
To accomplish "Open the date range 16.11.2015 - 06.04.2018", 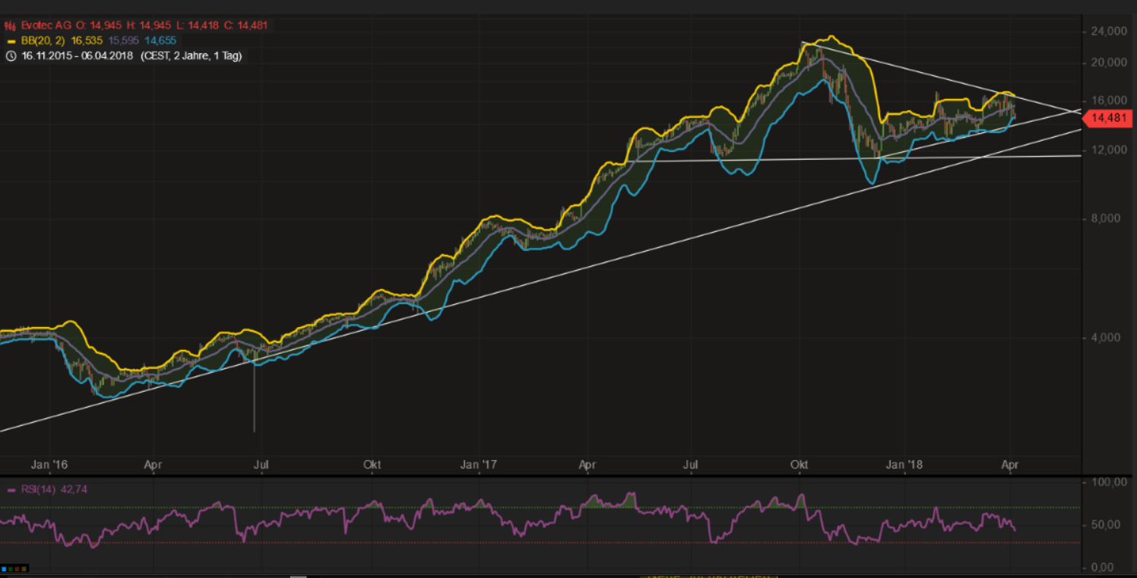I will (79, 56).
